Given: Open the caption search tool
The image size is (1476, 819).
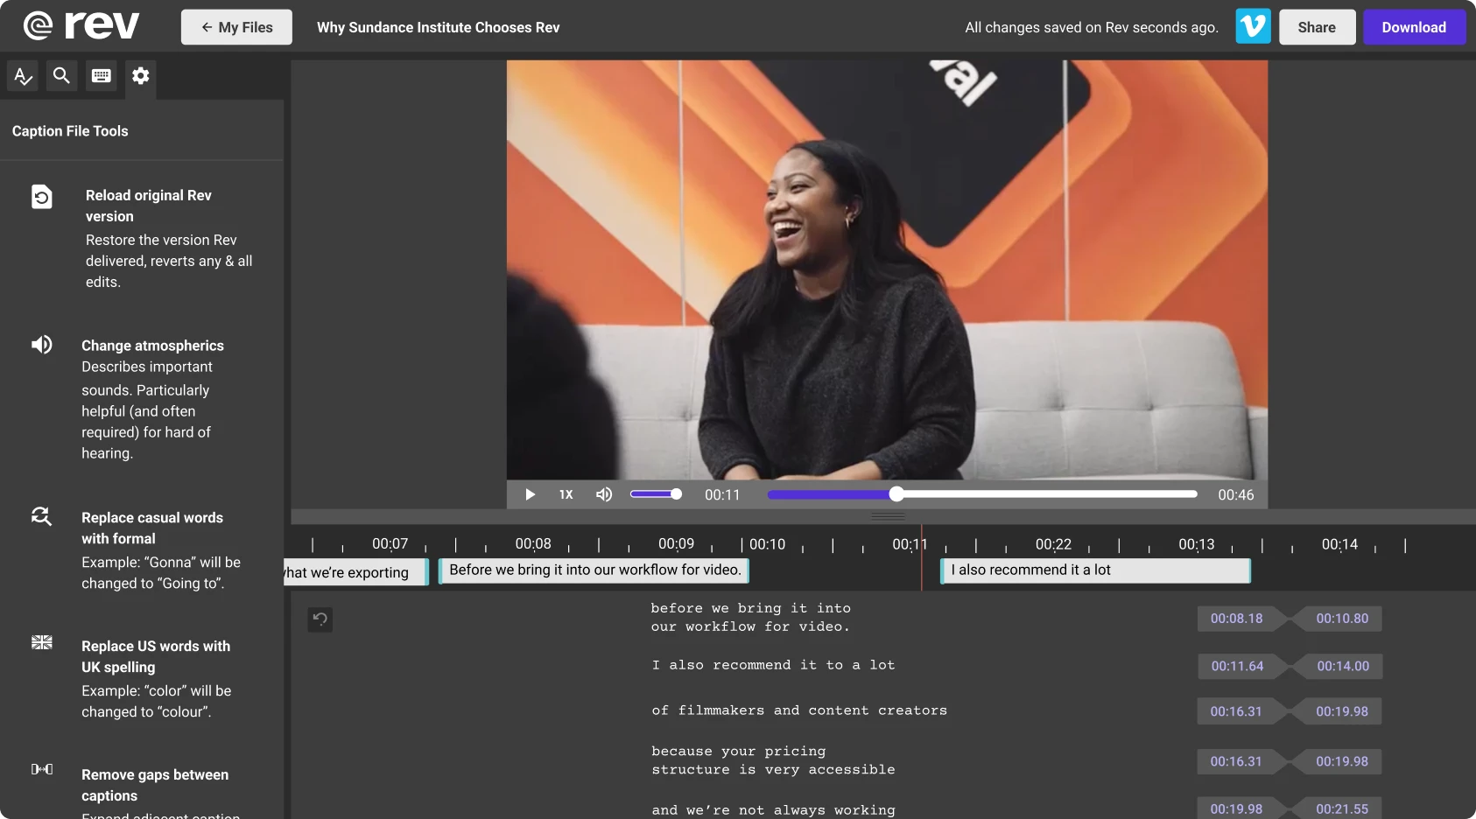Looking at the screenshot, I should (x=61, y=76).
